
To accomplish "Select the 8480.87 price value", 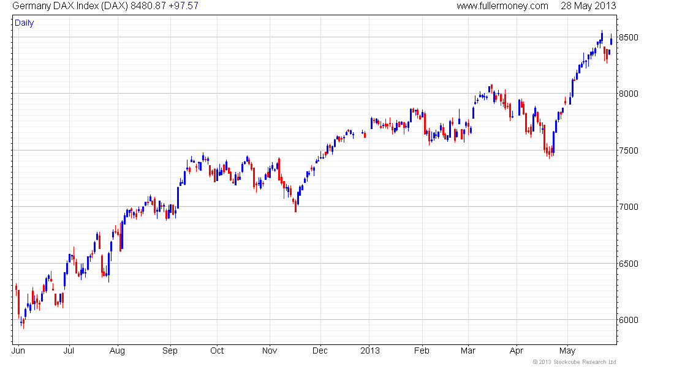I will point(148,6).
